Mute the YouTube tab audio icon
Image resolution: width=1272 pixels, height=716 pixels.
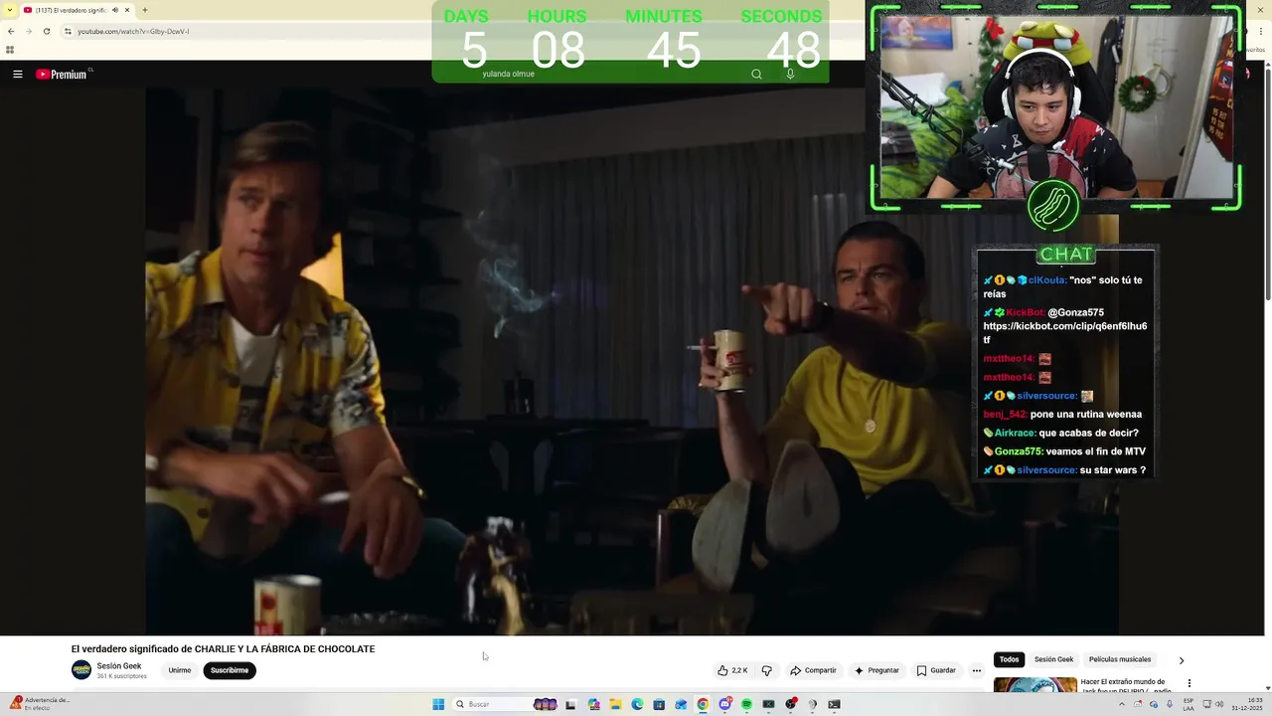coord(114,10)
